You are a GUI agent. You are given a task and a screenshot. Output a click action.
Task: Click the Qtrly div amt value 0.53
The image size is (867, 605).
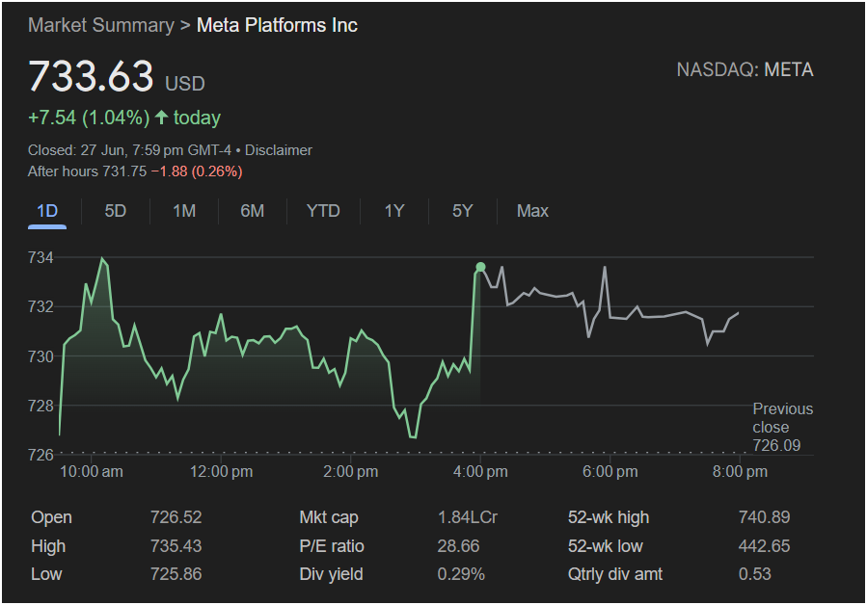755,574
